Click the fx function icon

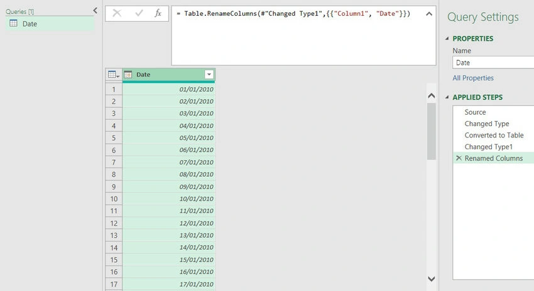pos(158,13)
